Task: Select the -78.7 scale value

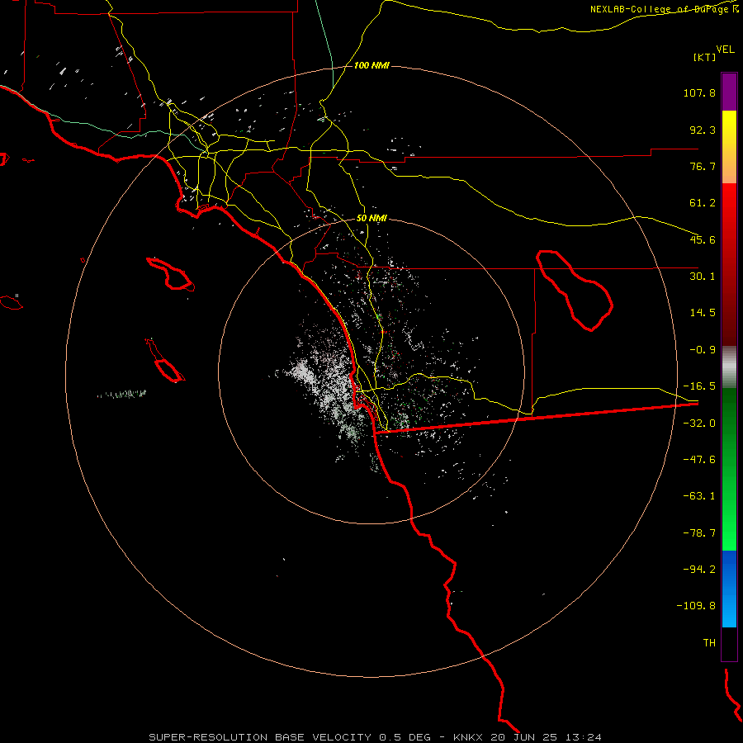Action: click(699, 533)
